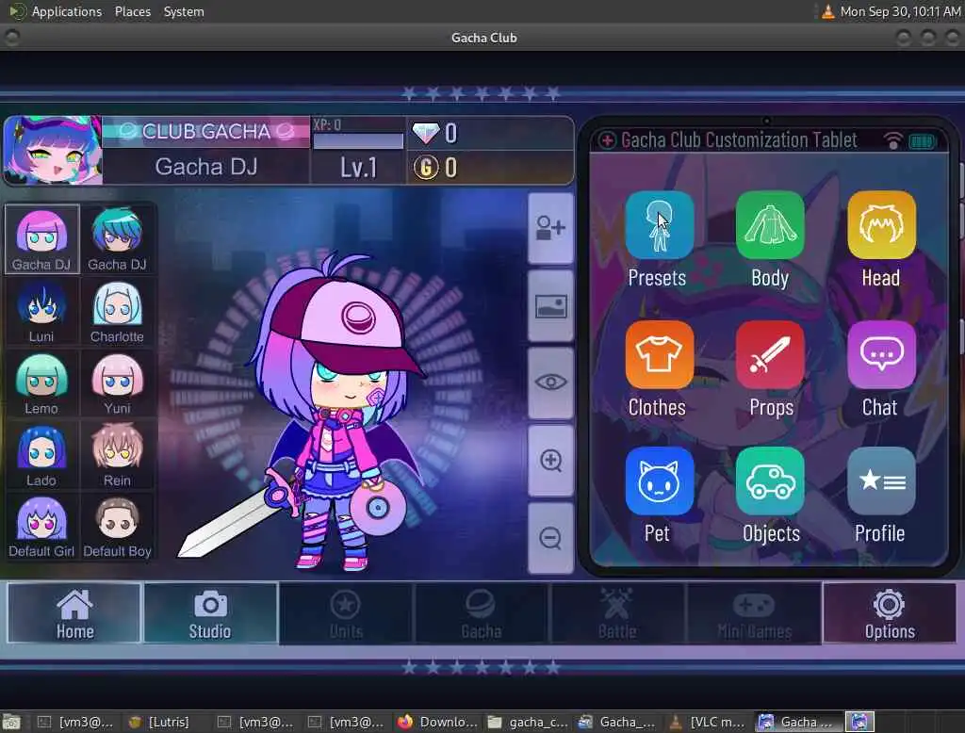Select the Luni character slot

[x=41, y=312]
